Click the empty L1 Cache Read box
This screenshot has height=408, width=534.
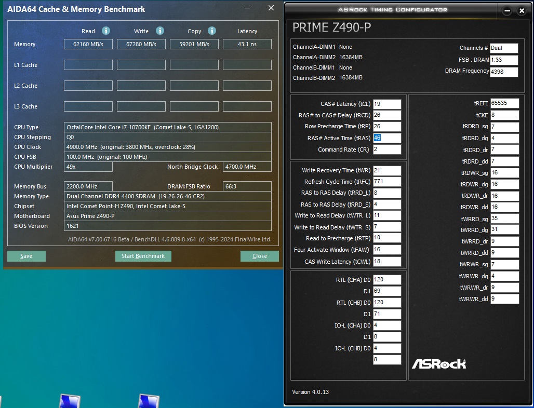point(88,65)
